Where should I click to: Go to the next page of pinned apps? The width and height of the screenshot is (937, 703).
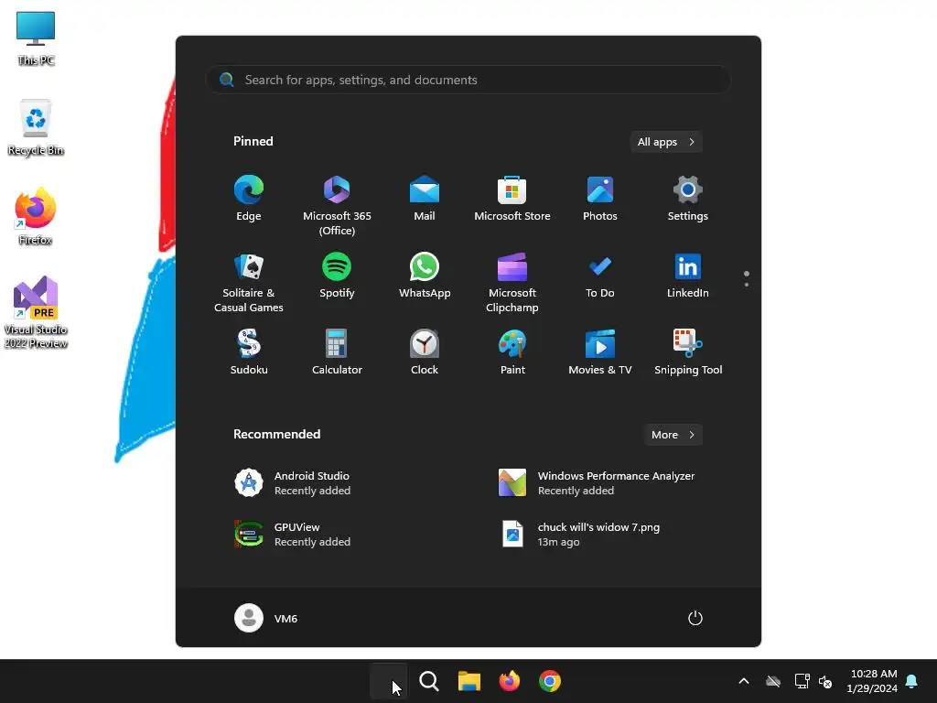coord(747,285)
